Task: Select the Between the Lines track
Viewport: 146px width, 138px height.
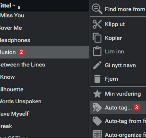Action: pos(45,65)
